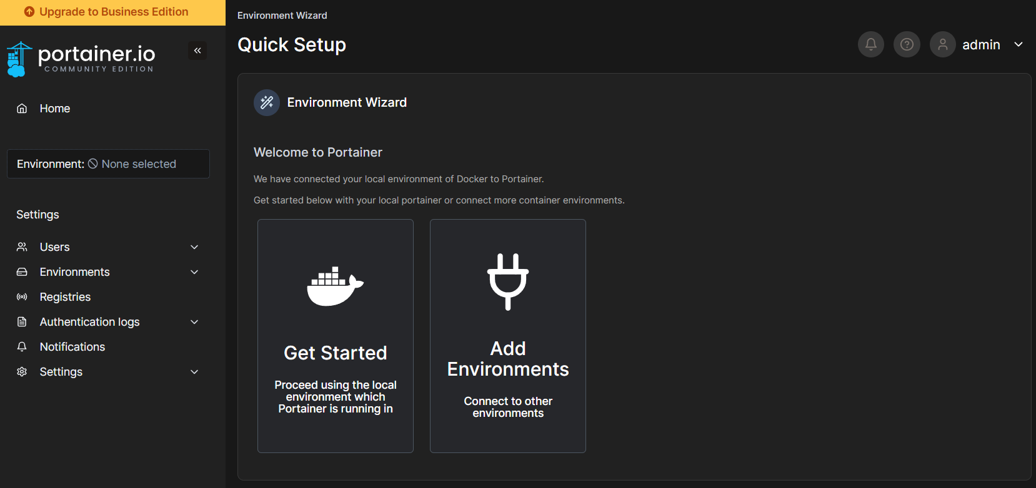This screenshot has width=1036, height=488.
Task: Click the Quick Setup page title
Action: coord(292,45)
